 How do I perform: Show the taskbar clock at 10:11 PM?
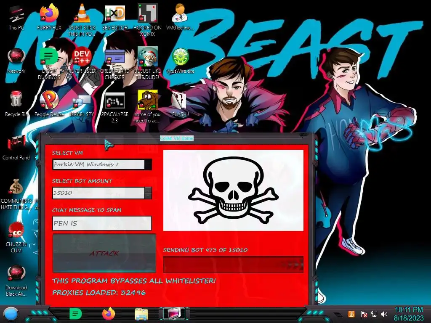click(409, 314)
